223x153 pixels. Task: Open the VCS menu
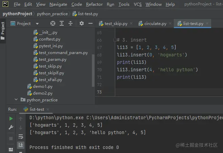pos(138,4)
